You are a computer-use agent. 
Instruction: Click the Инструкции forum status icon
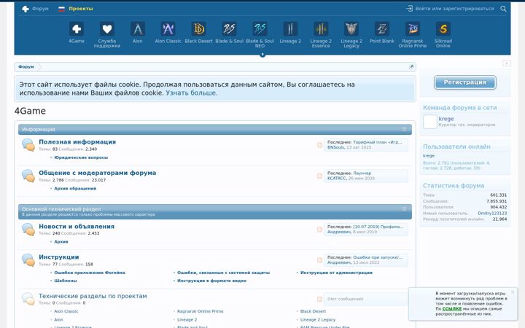coord(28,260)
